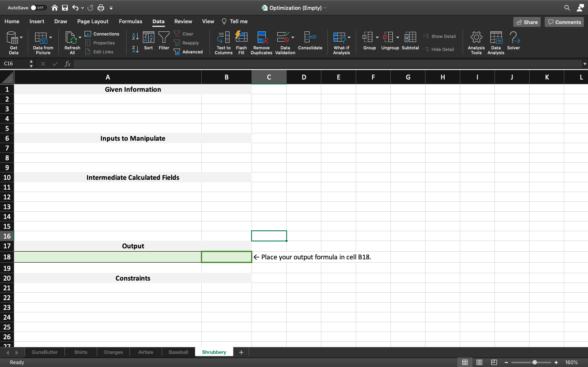
Task: Open the Formulas ribbon tab
Action: 130,22
